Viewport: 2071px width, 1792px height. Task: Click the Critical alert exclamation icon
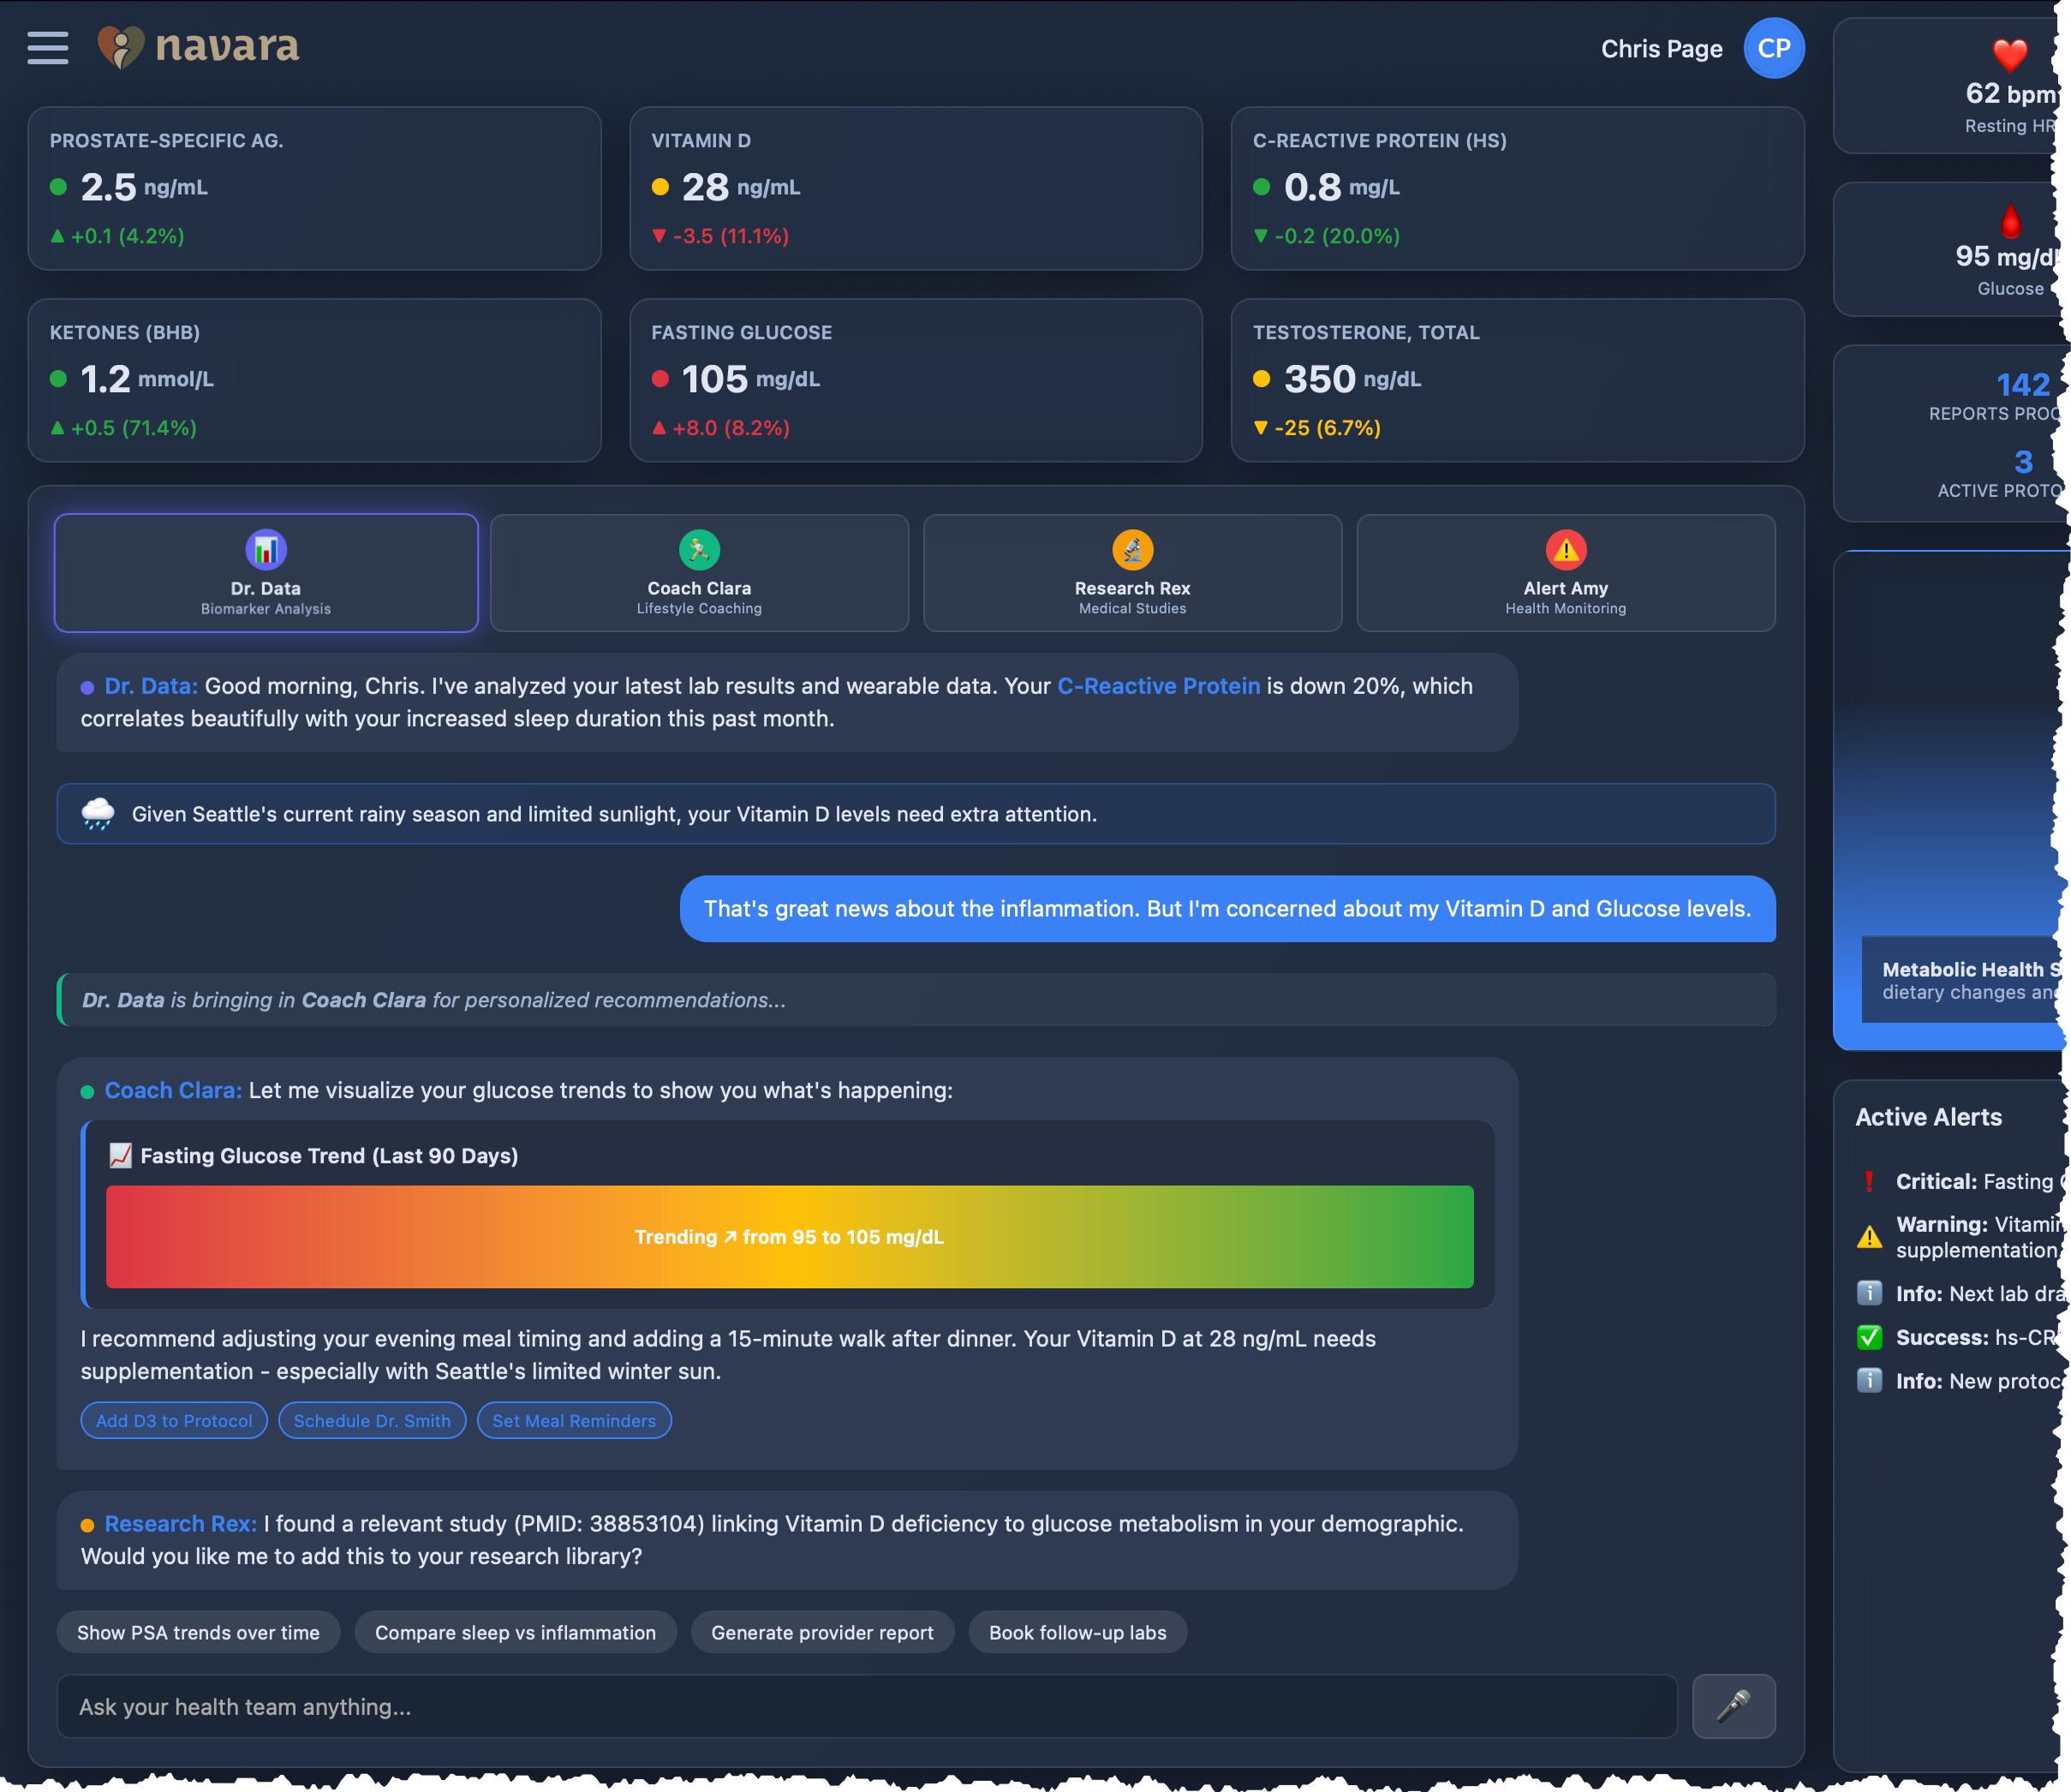point(1868,1181)
